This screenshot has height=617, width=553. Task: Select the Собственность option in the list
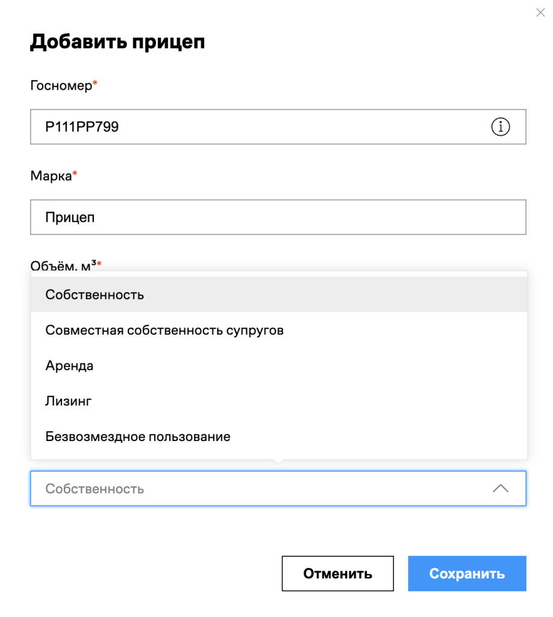click(x=279, y=294)
